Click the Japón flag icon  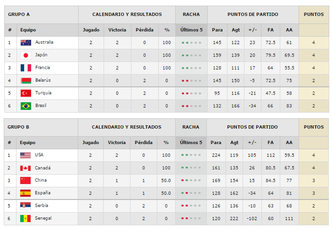[26, 55]
